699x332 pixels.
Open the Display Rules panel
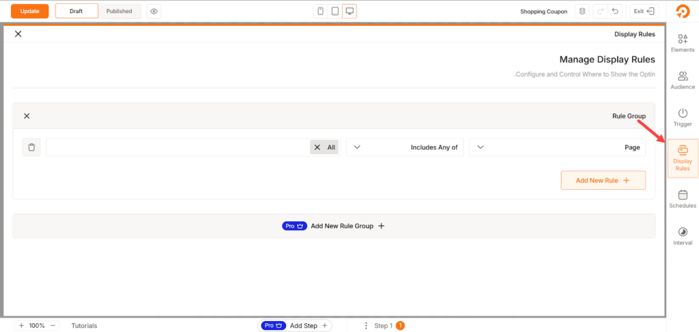pos(683,158)
